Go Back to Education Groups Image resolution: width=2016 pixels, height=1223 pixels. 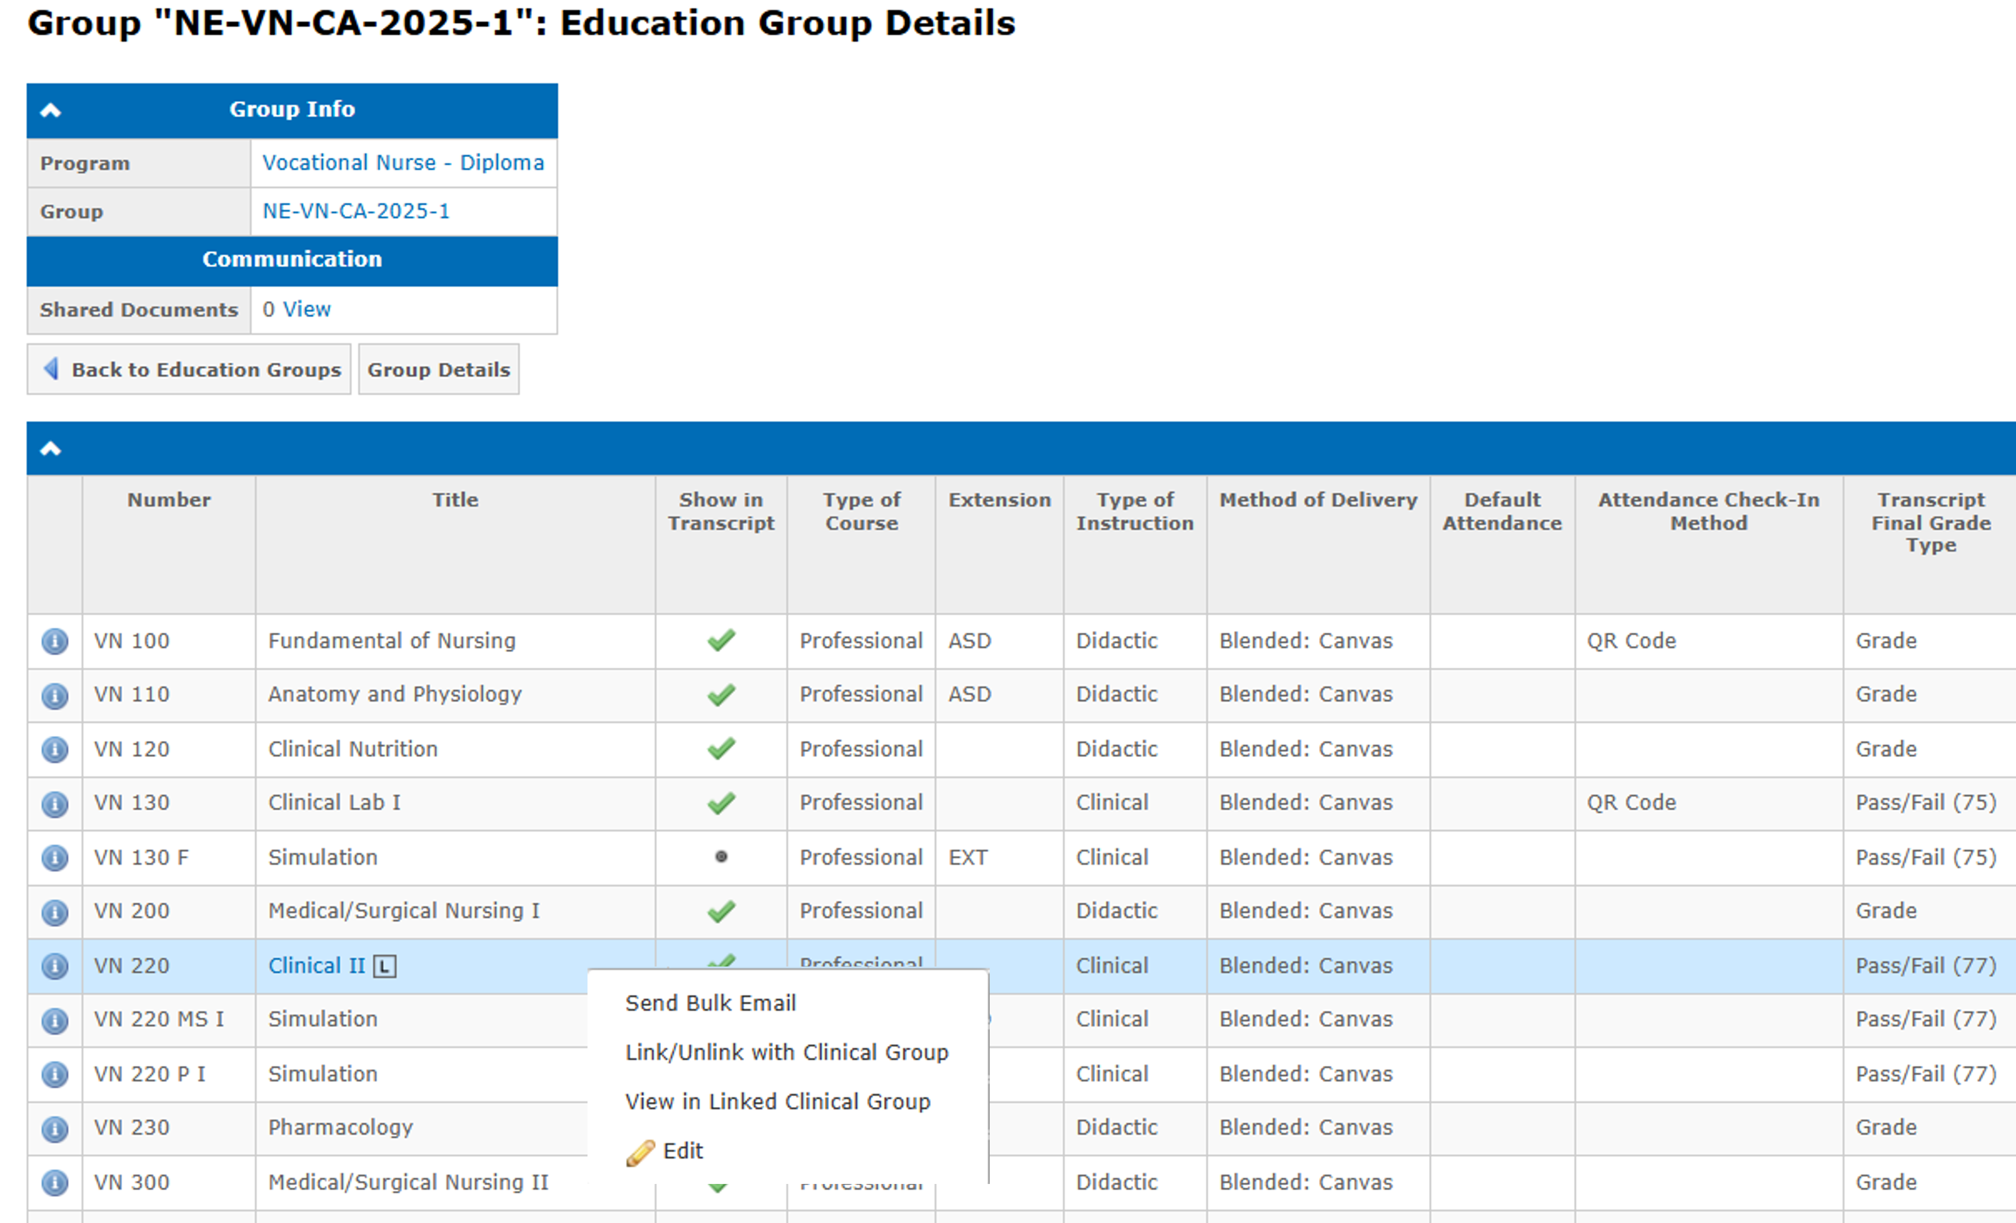tap(190, 370)
